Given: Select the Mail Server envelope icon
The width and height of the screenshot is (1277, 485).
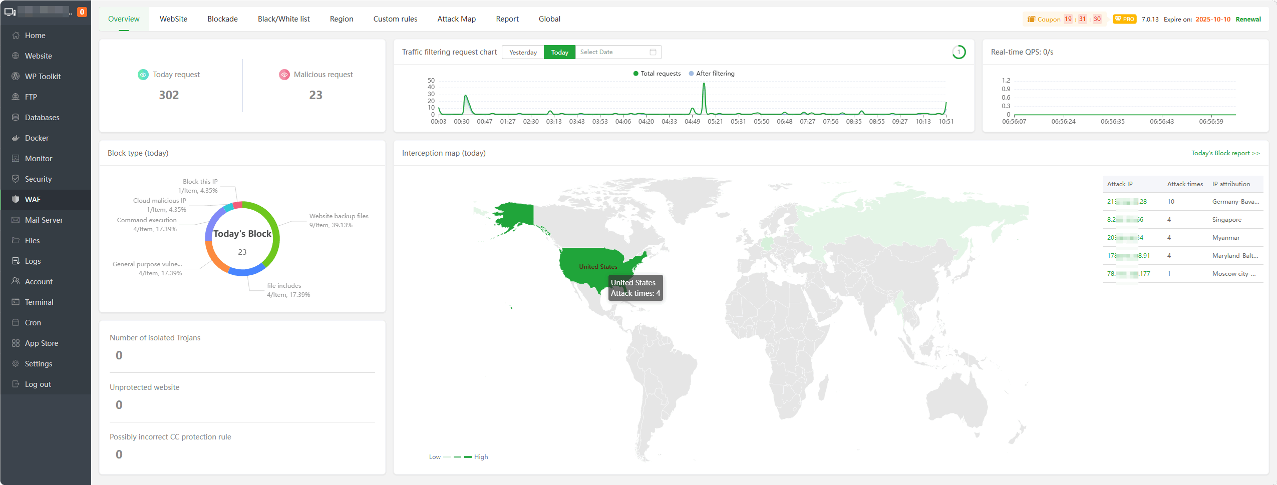Looking at the screenshot, I should (16, 220).
